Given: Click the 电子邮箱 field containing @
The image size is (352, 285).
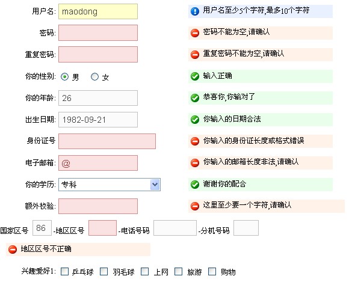Looking at the screenshot, I should pos(98,163).
